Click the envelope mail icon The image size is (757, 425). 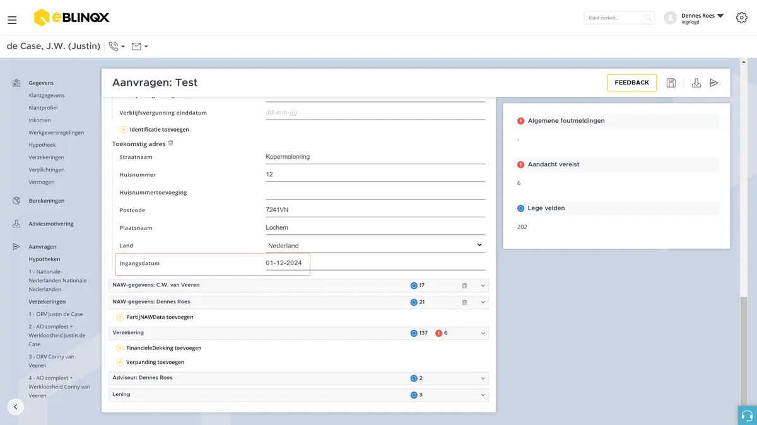point(136,46)
